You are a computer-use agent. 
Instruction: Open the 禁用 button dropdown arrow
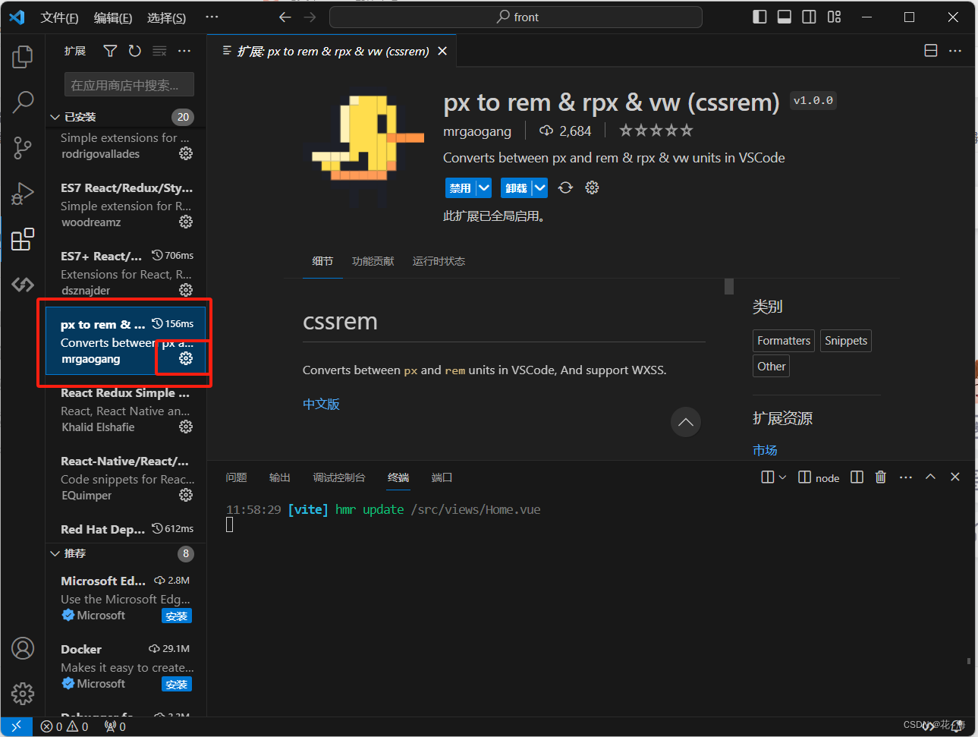(483, 187)
